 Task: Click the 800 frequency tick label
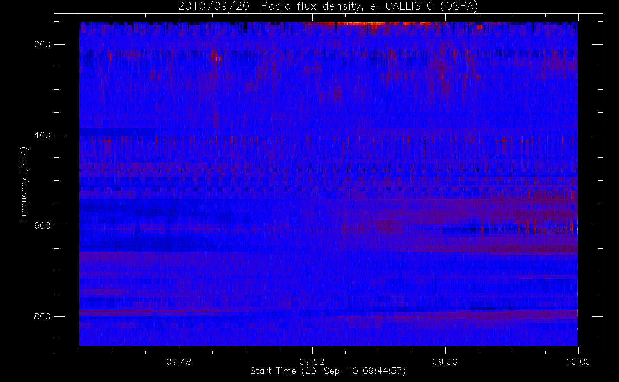(x=42, y=316)
